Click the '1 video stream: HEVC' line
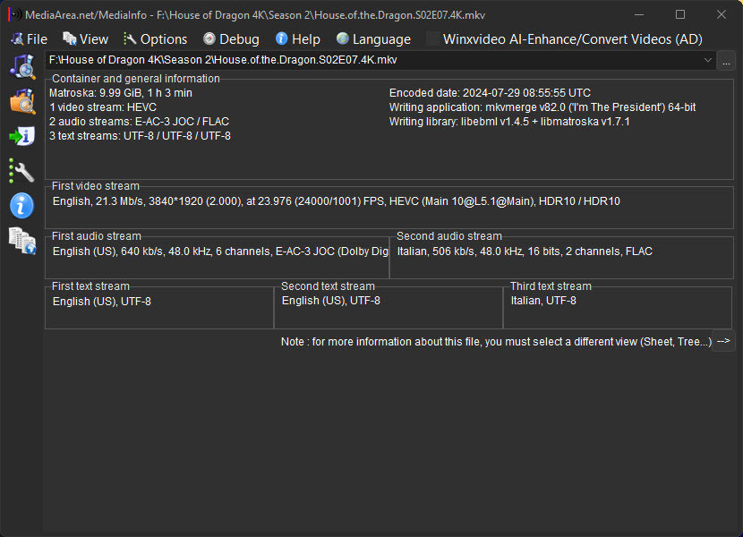This screenshot has width=743, height=537. tap(103, 107)
